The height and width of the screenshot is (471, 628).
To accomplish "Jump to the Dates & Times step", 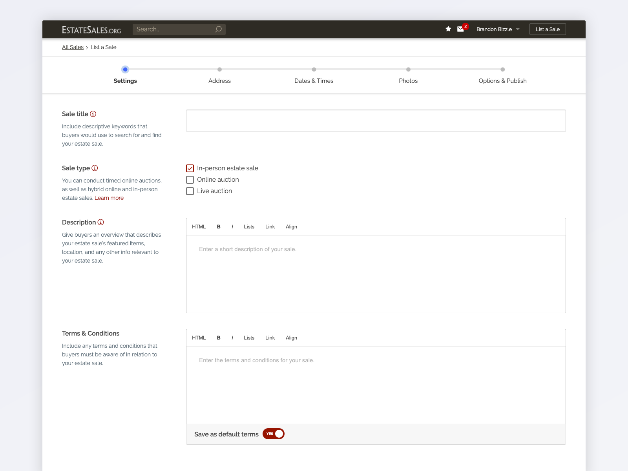I will coord(314,80).
